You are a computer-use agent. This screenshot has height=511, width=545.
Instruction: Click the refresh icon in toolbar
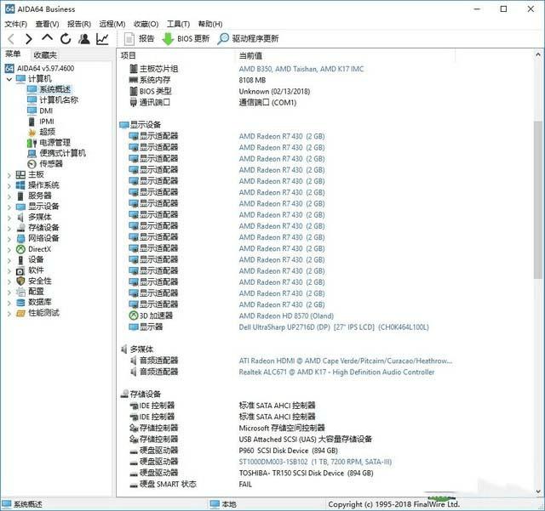[x=66, y=39]
